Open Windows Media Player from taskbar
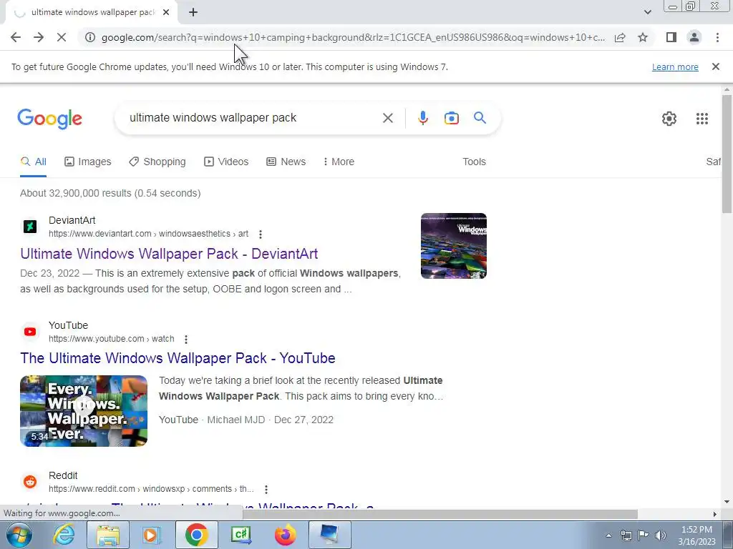Viewport: 733px width, 549px height. (x=151, y=535)
